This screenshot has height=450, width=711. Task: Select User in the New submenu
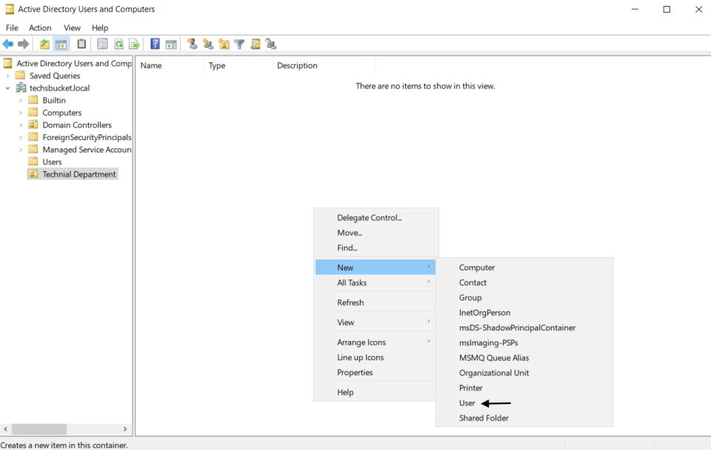pyautogui.click(x=524, y=403)
